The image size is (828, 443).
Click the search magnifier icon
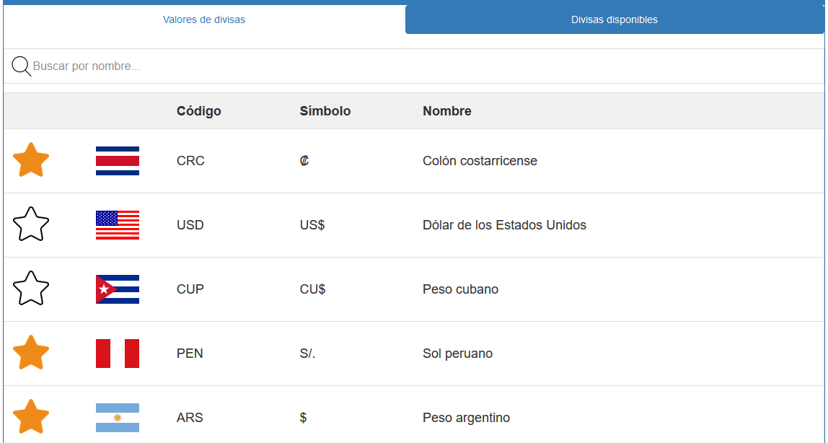pyautogui.click(x=21, y=66)
